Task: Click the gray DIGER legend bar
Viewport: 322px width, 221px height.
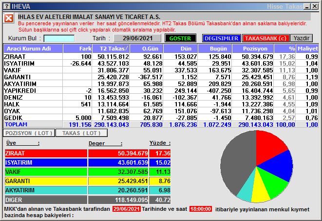Action: [46, 200]
